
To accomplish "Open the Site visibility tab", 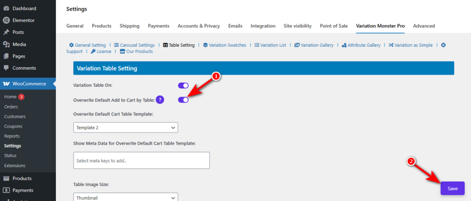I will click(x=297, y=26).
